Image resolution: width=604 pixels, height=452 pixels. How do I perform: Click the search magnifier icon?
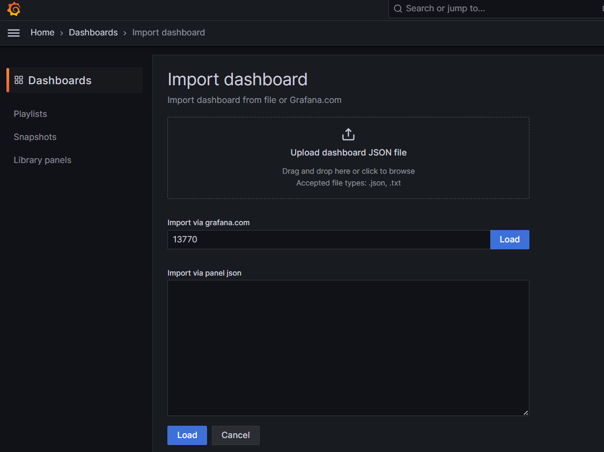[x=398, y=9]
